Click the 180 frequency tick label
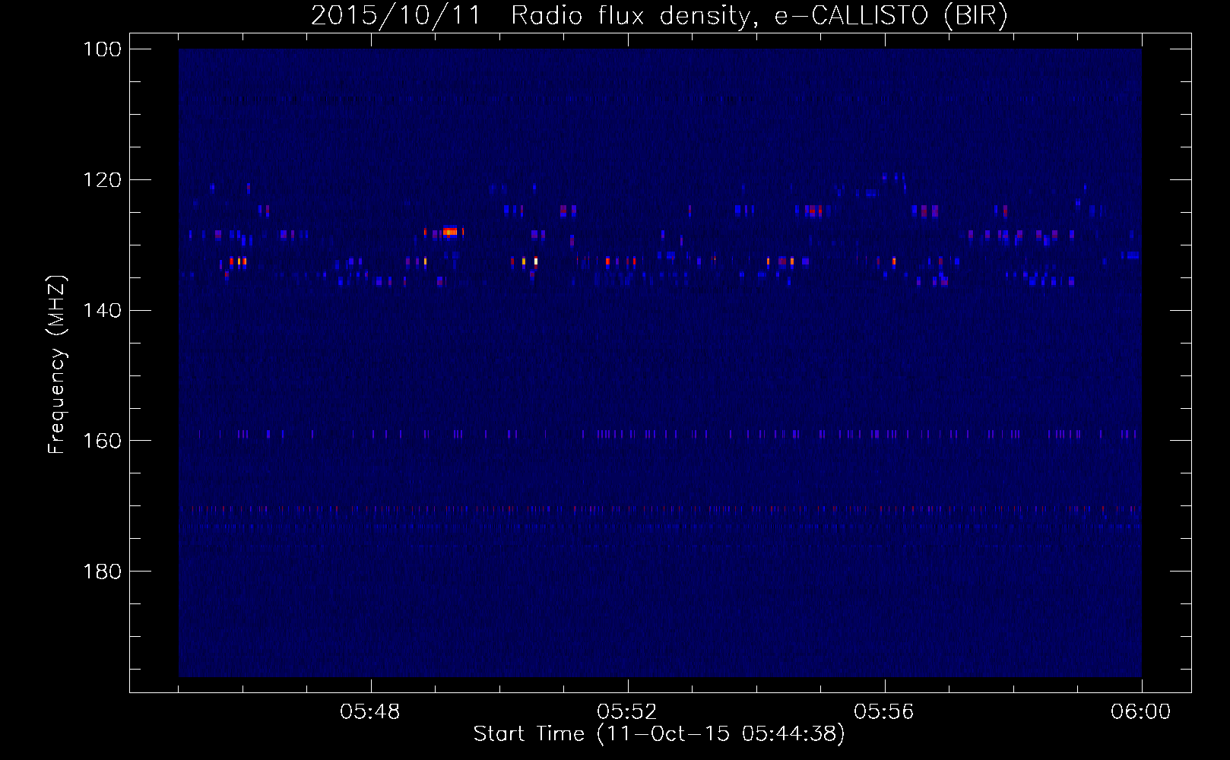Viewport: 1230px width, 760px height. [x=102, y=572]
